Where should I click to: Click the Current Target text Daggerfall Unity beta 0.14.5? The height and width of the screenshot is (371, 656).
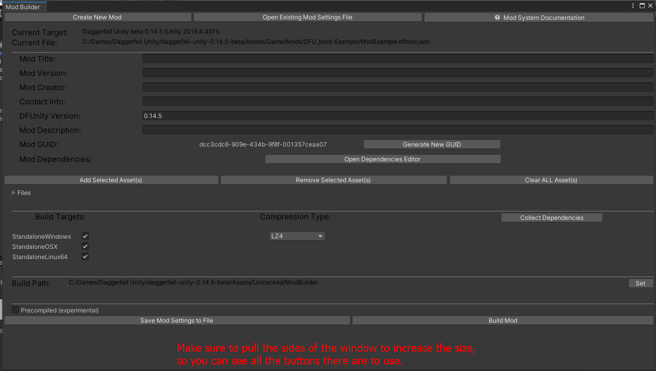[x=151, y=32]
